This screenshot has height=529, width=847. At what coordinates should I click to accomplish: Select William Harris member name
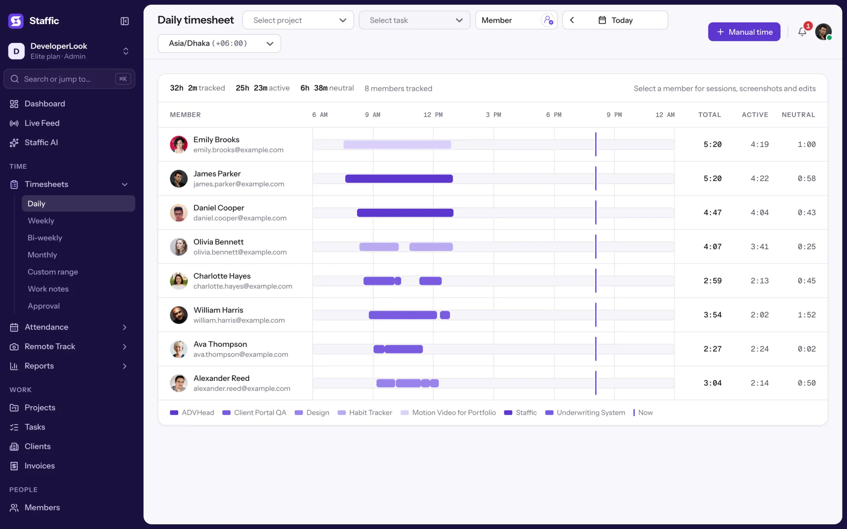click(219, 310)
